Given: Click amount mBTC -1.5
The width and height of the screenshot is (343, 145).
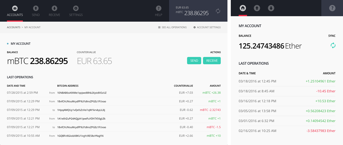Looking at the screenshot, I should 214,127.
